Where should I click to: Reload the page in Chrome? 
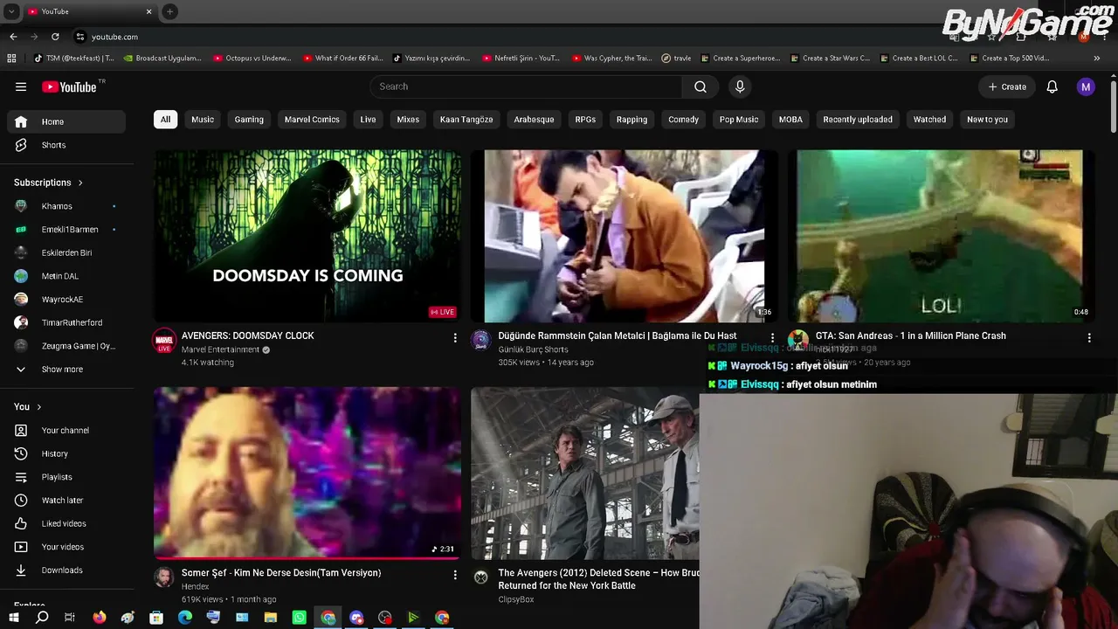(x=55, y=37)
